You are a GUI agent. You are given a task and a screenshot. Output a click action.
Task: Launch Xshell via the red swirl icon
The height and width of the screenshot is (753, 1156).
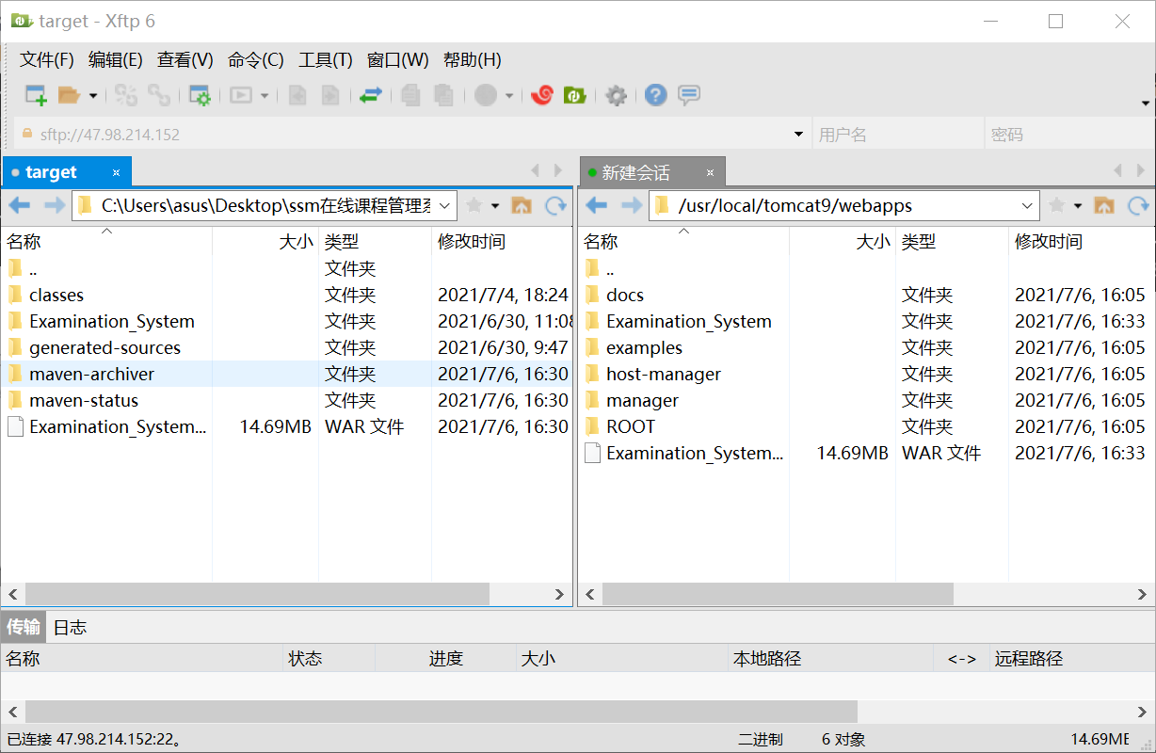coord(541,95)
